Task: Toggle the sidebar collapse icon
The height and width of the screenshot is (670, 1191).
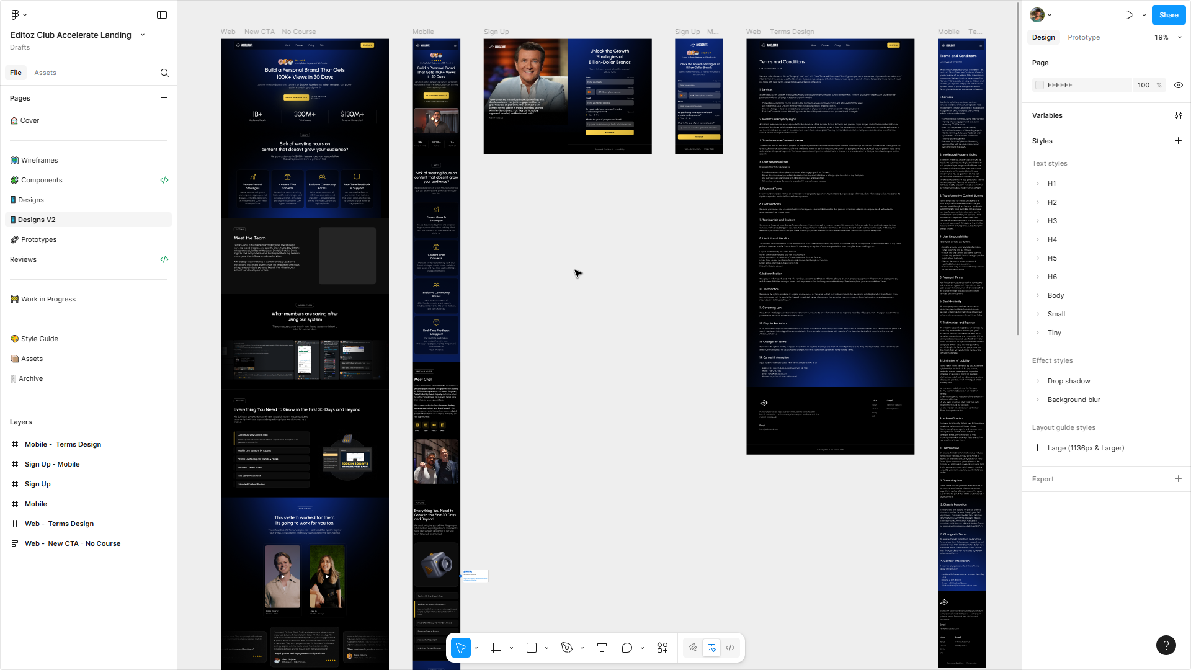Action: click(x=162, y=15)
